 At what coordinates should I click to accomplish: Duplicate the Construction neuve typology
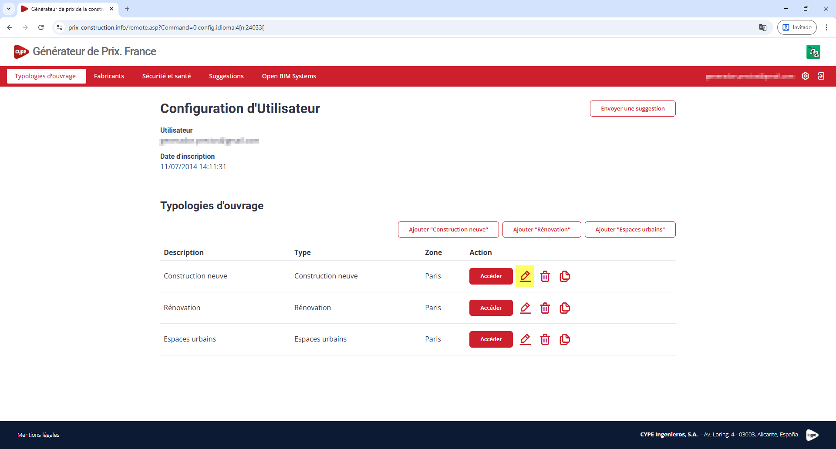tap(565, 276)
